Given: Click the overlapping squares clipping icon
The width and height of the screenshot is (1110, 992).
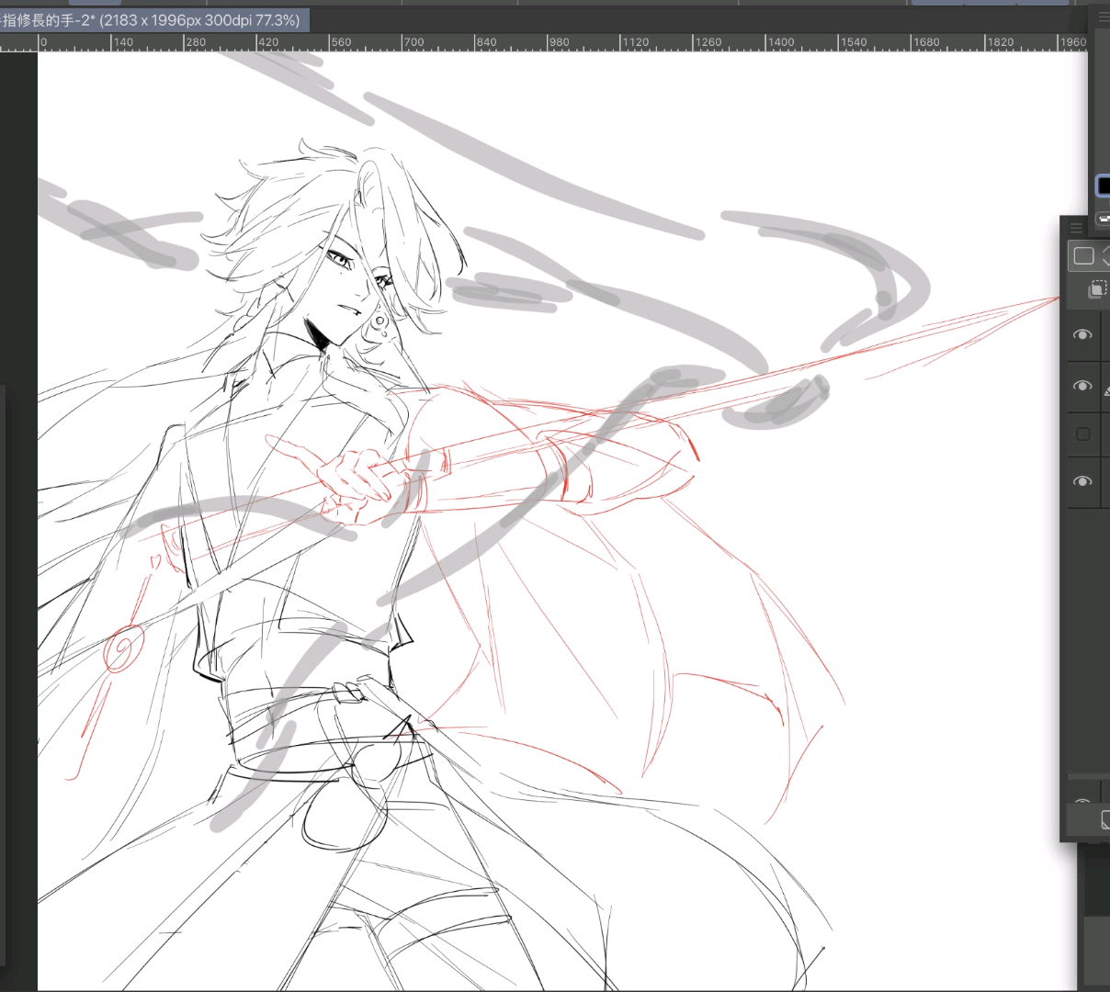Looking at the screenshot, I should point(1096,290).
